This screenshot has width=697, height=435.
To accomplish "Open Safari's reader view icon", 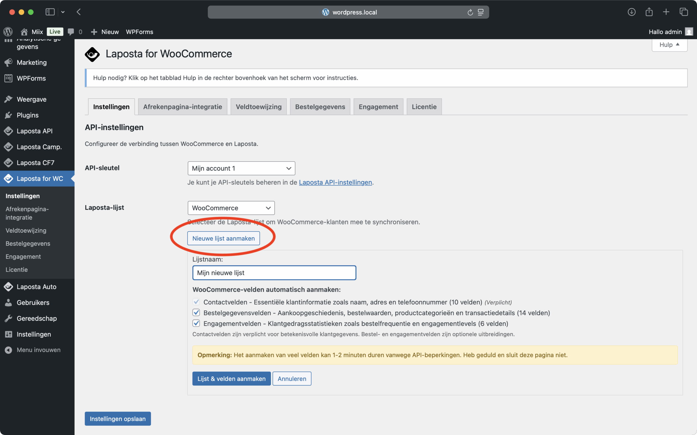I will coord(481,12).
